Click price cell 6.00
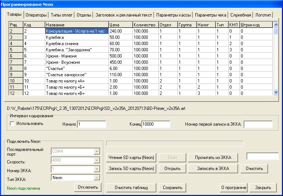Screen dimensions: 283x196 121,68
